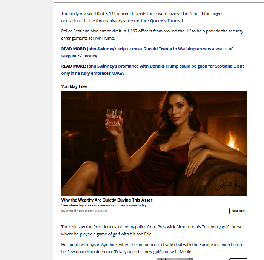Click the paragraph about two days in Ayrshire
264x260 pixels.
152,248
